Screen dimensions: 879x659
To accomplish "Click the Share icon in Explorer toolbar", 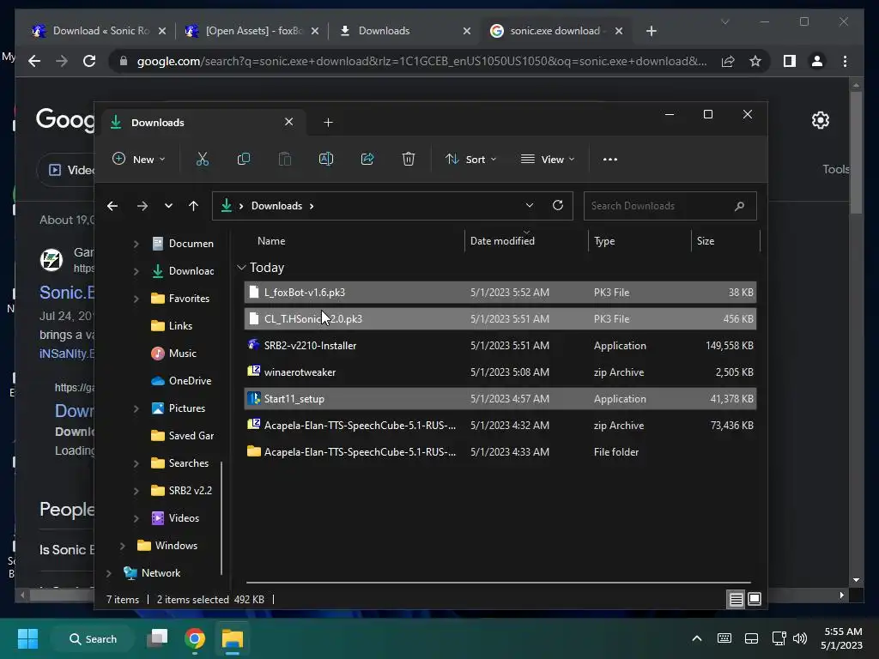I will coord(367,159).
